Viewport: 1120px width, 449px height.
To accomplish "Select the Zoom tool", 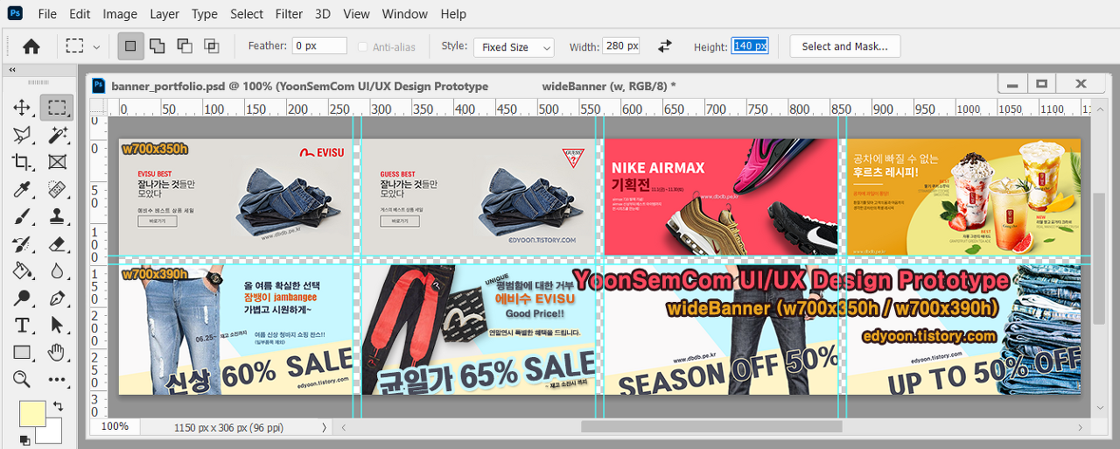I will pos(22,379).
